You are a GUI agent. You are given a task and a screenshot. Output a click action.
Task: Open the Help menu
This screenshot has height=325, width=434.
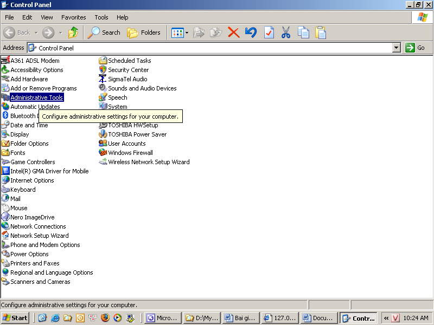point(123,17)
